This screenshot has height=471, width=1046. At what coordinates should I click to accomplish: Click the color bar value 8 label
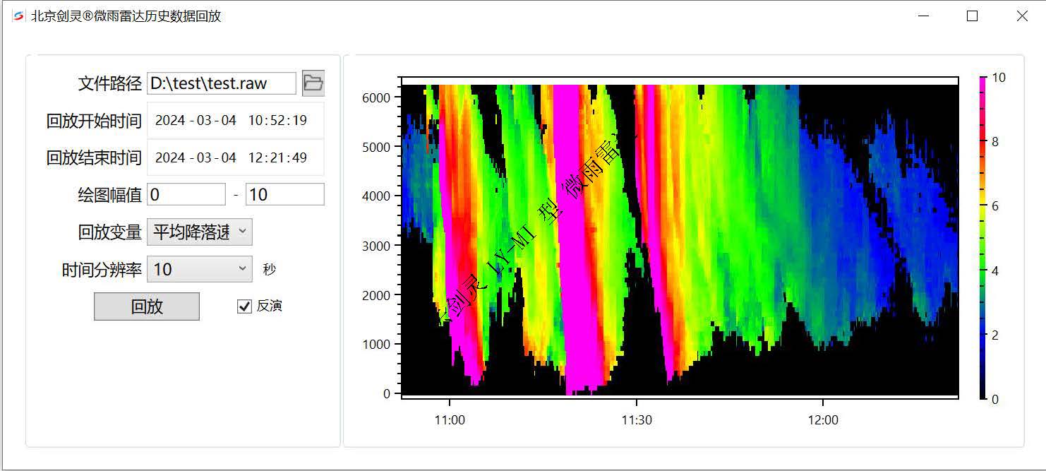point(995,142)
